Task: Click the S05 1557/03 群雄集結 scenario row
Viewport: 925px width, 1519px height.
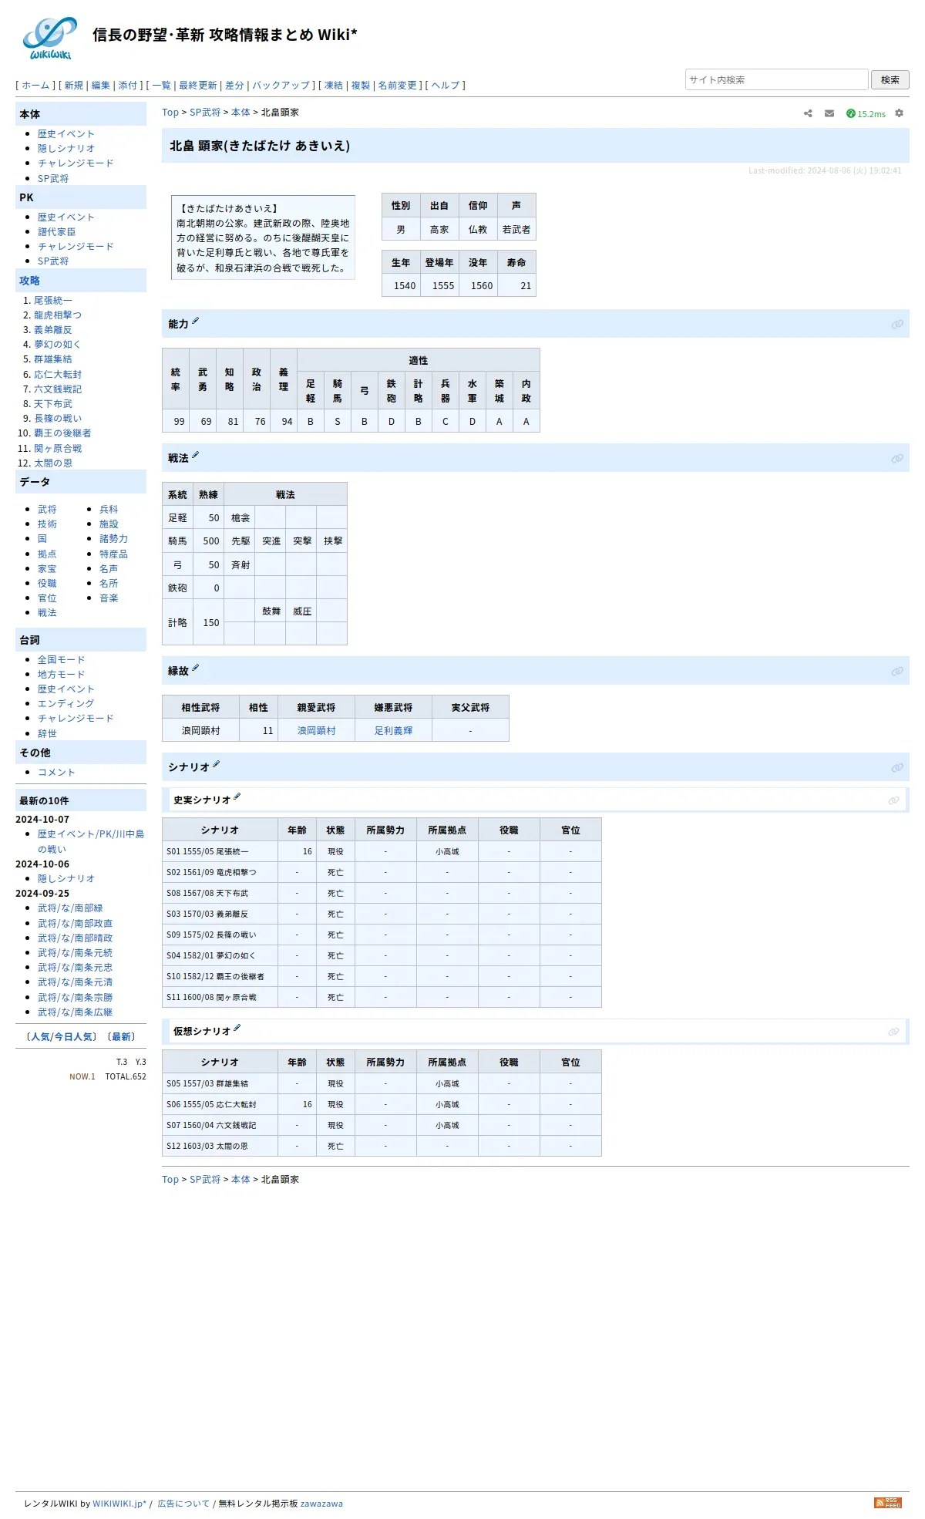Action: (382, 1083)
